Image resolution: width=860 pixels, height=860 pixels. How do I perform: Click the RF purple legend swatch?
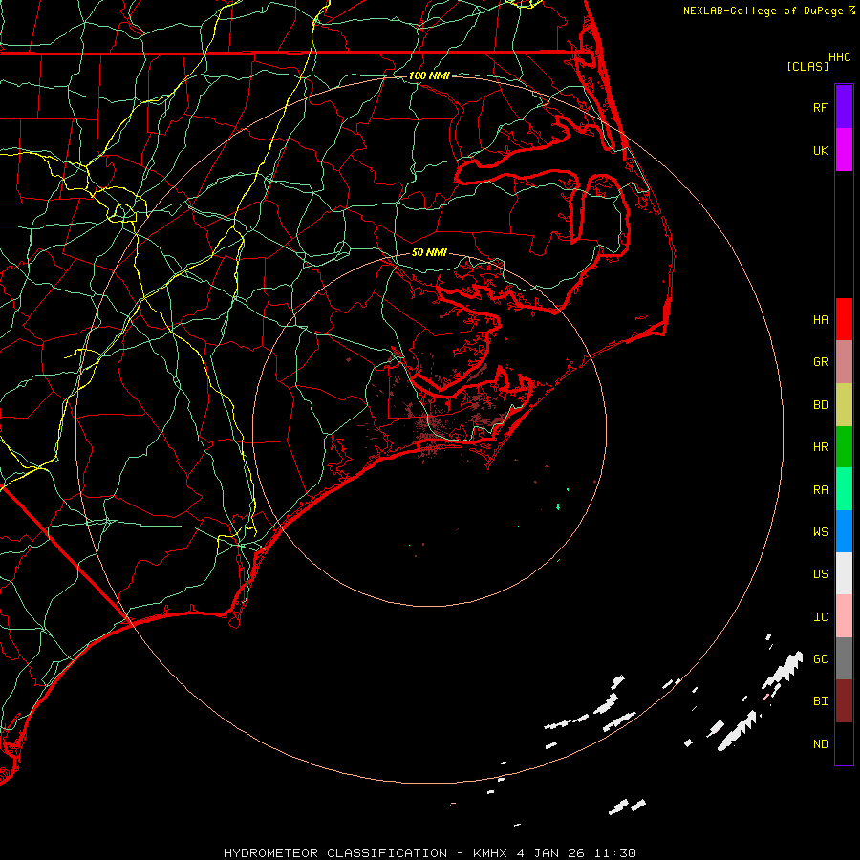pos(844,107)
